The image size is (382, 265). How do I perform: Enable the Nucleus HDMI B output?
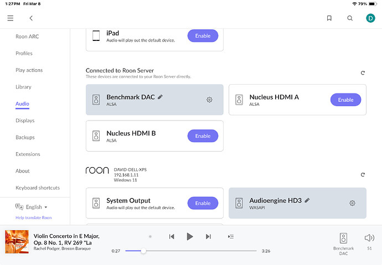203,136
